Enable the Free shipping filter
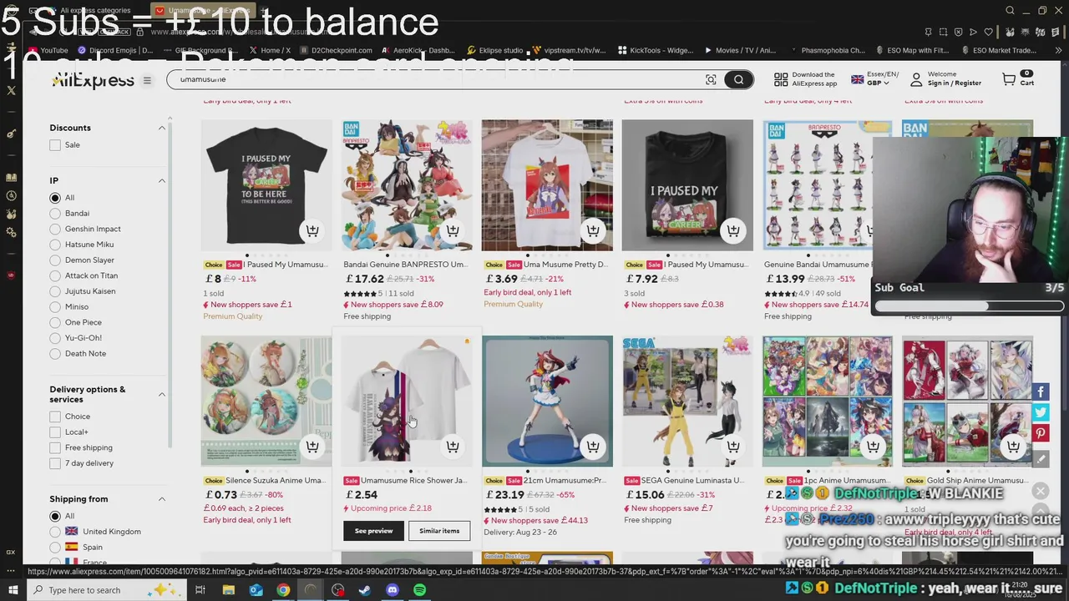 [55, 447]
